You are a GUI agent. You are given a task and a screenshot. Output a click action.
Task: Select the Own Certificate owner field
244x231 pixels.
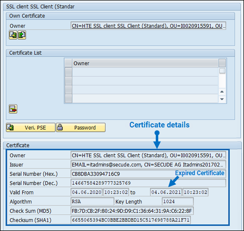pos(148,26)
